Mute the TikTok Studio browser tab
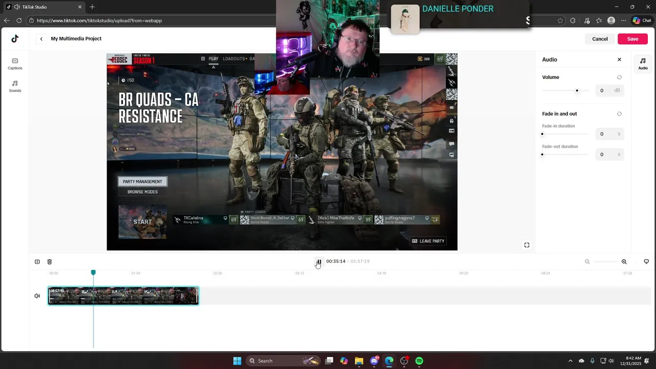Screen dimensions: 656x369 click(x=17, y=7)
